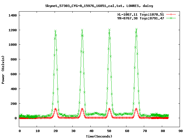This screenshot has height=139, width=186.
Task: Click the 60 x-axis tick label
Action: 127,131
